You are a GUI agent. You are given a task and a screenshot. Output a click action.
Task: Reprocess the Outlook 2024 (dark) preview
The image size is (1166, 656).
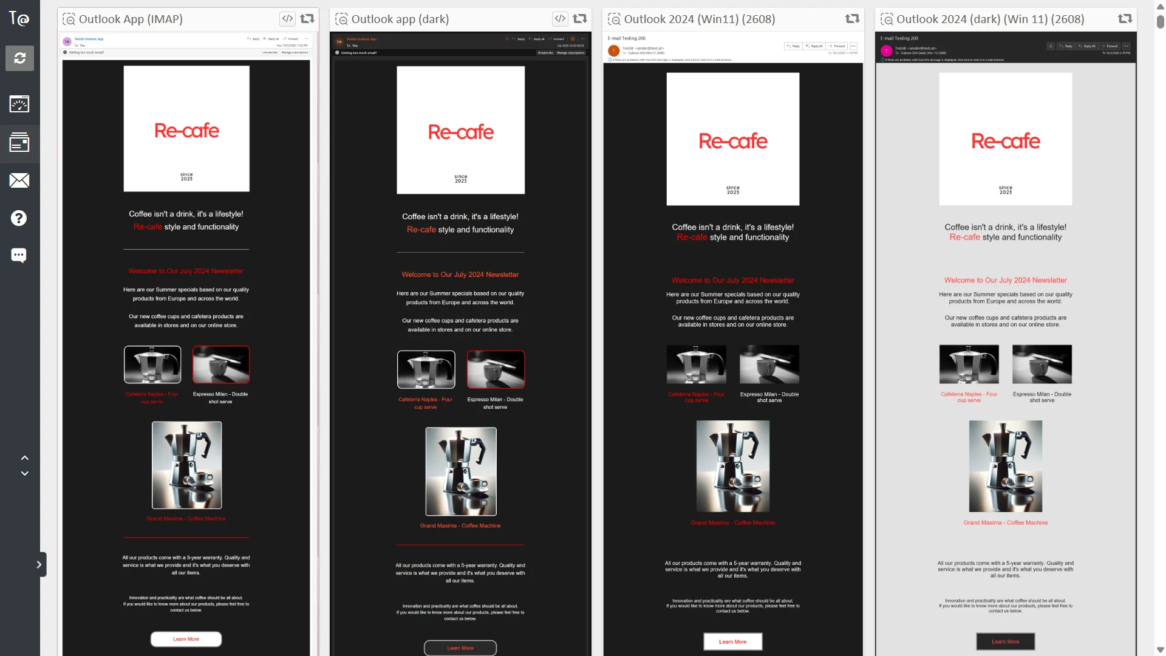[x=1125, y=19]
